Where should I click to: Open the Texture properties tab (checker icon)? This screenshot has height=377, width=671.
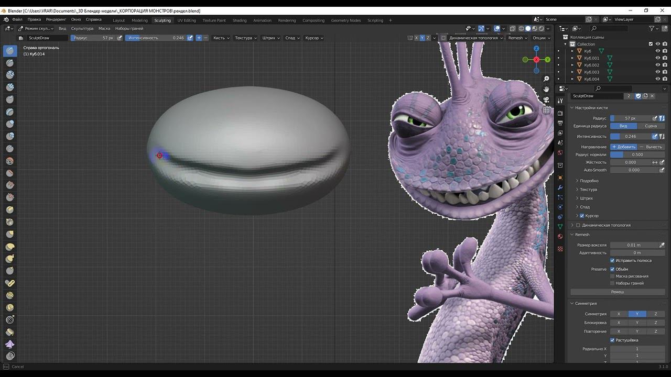tap(560, 249)
